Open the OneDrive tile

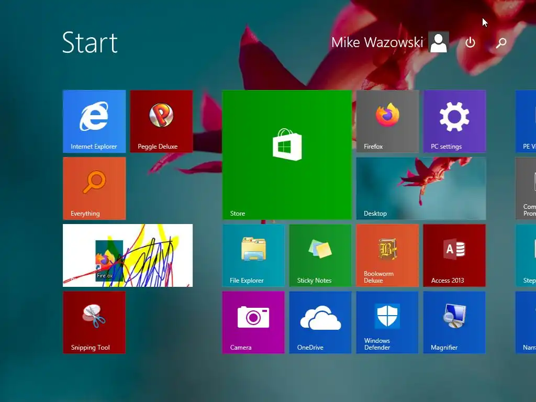click(x=320, y=322)
